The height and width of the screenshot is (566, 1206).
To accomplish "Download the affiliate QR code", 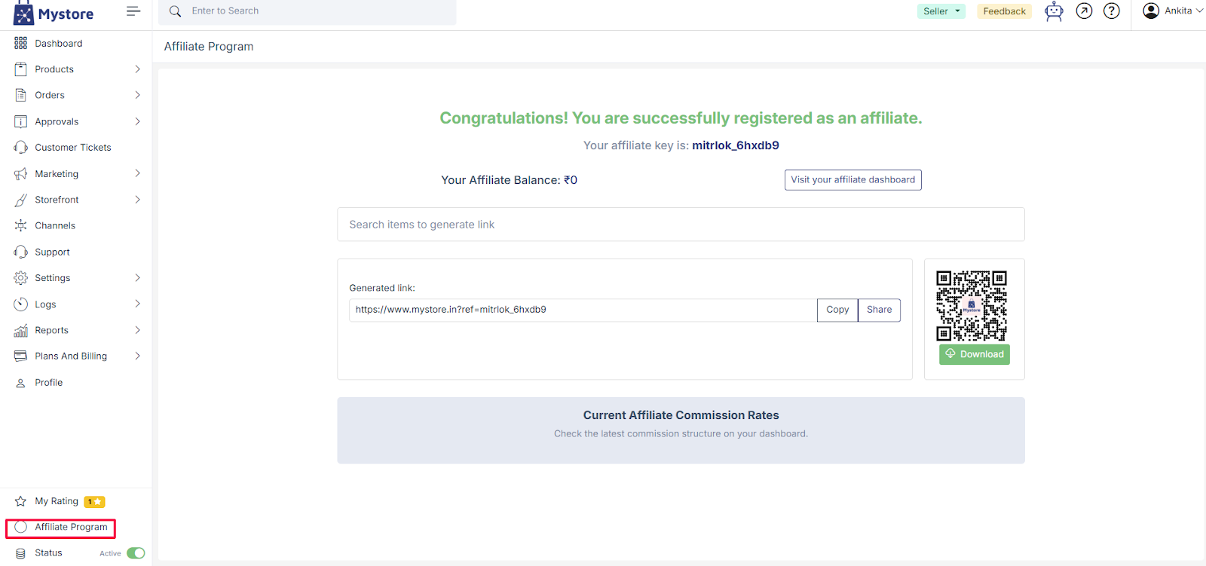I will pos(975,354).
